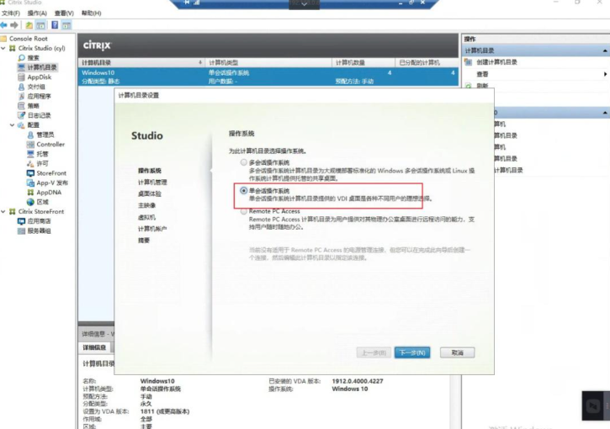Viewport: 610px width, 429px height.
Task: Click the 日志记录 logging icon
Action: coord(22,115)
